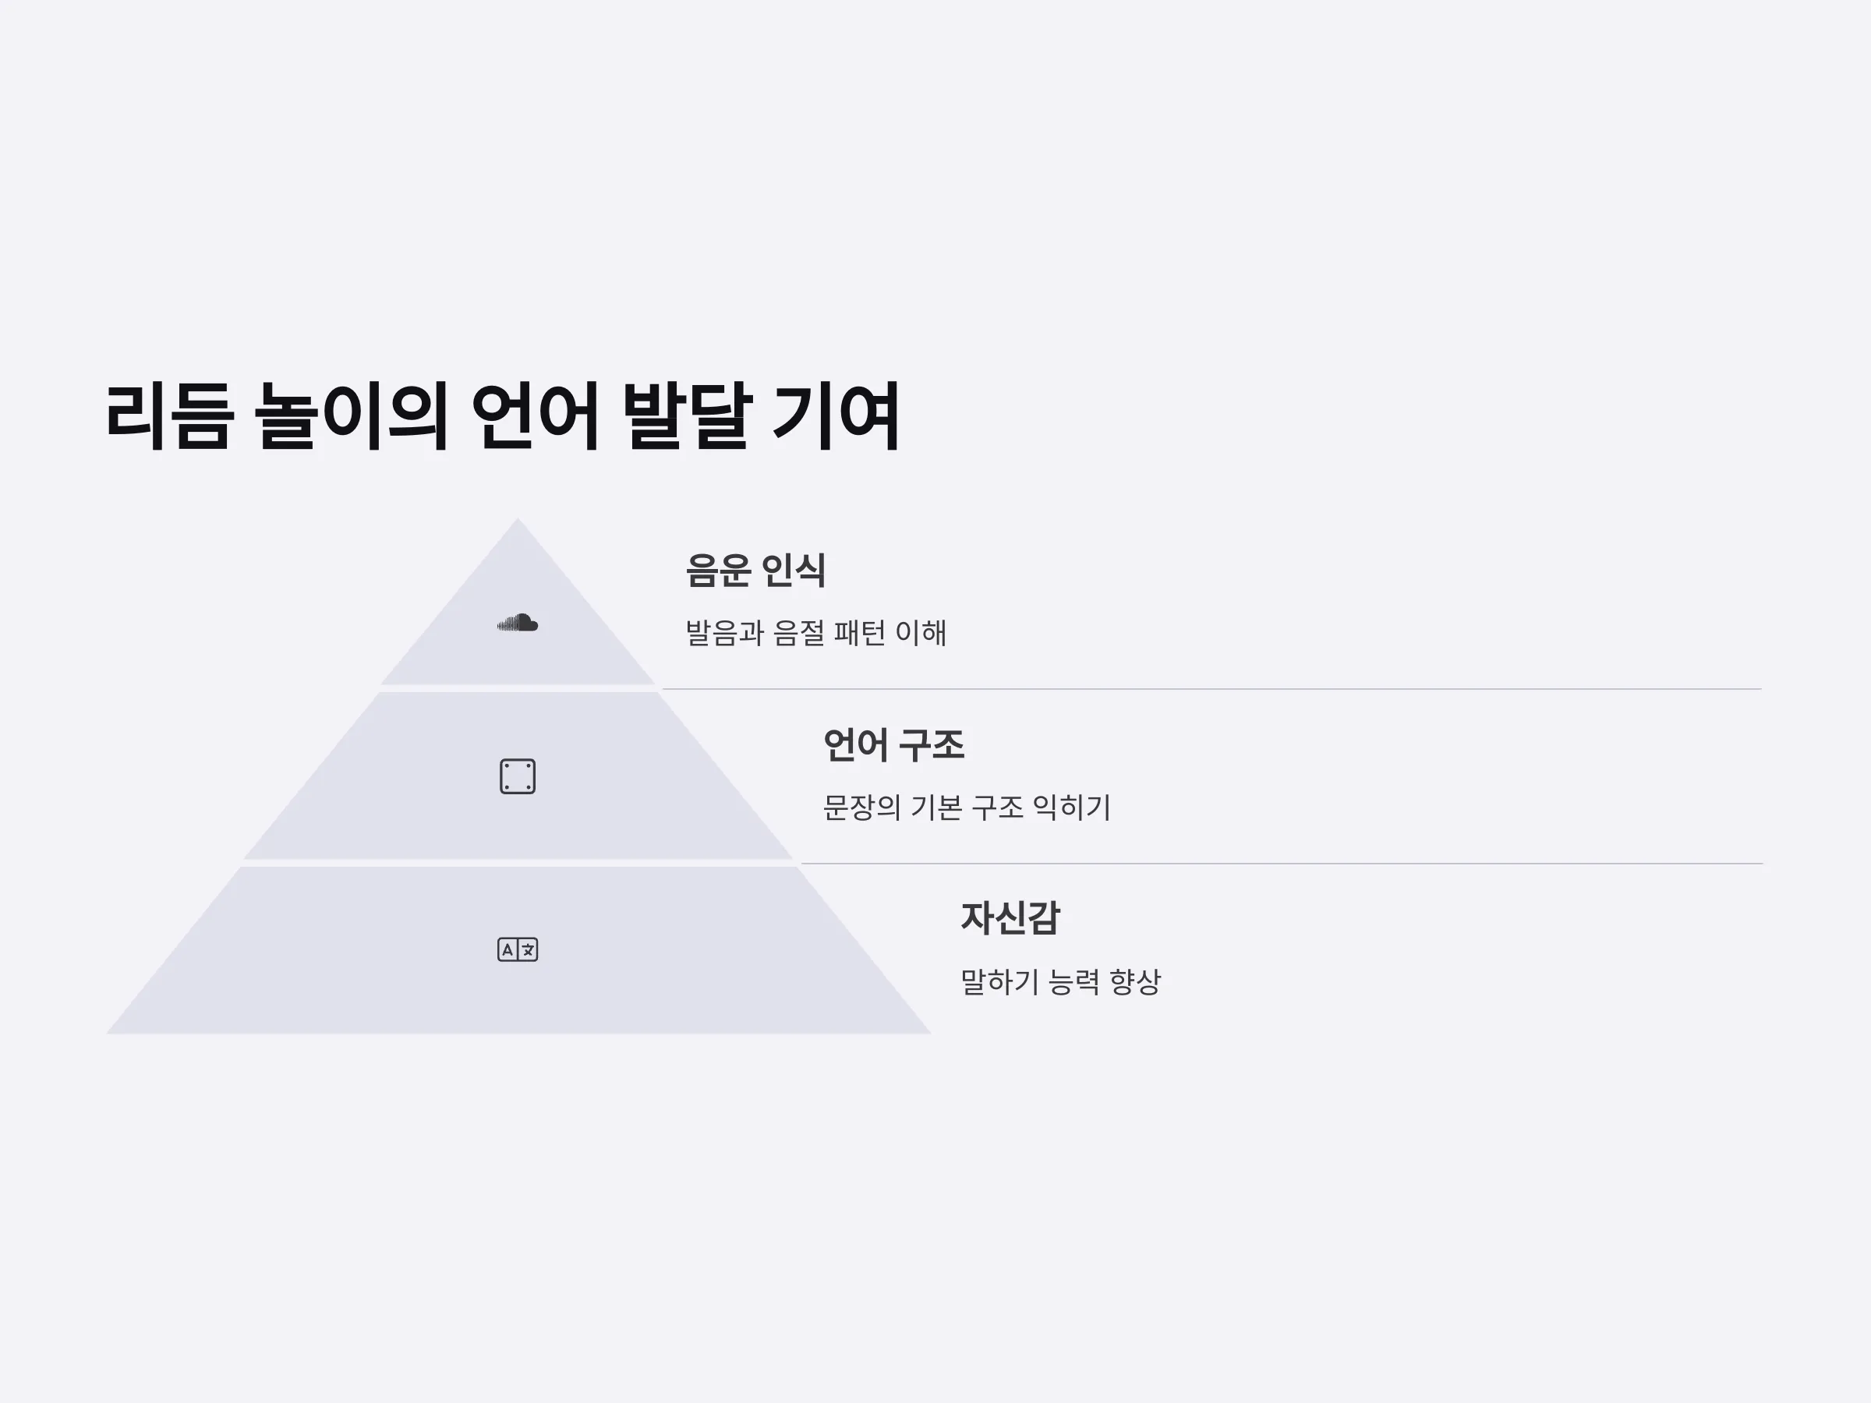Click the word '언어' in slide title
This screenshot has width=1871, height=1403.
[536, 416]
